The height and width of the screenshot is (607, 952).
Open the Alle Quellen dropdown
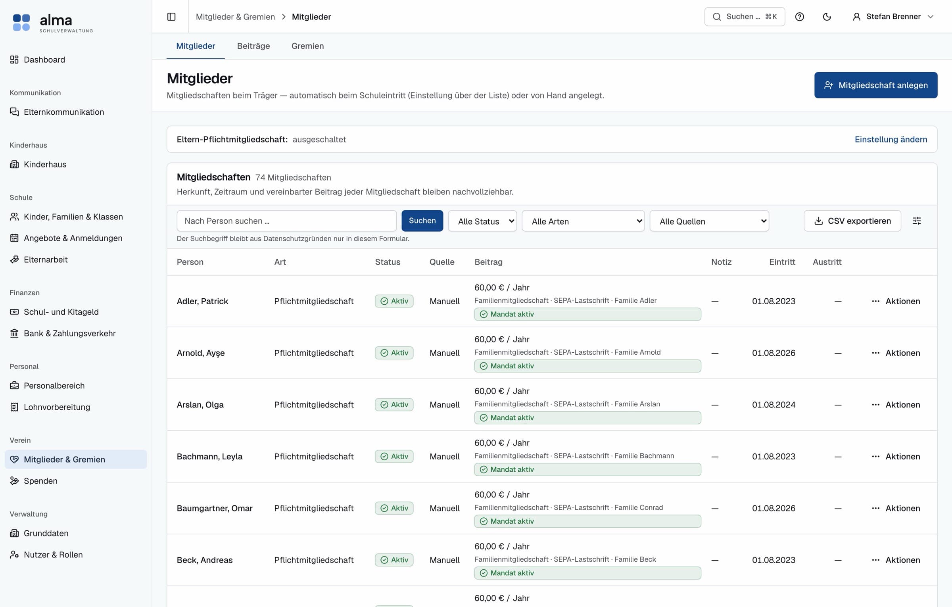coord(709,221)
